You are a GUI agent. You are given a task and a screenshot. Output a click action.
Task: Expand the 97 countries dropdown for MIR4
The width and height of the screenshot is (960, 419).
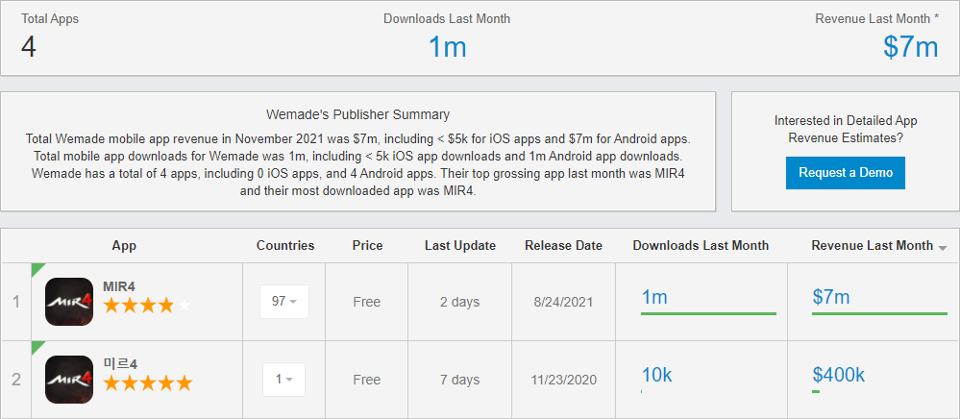click(284, 302)
